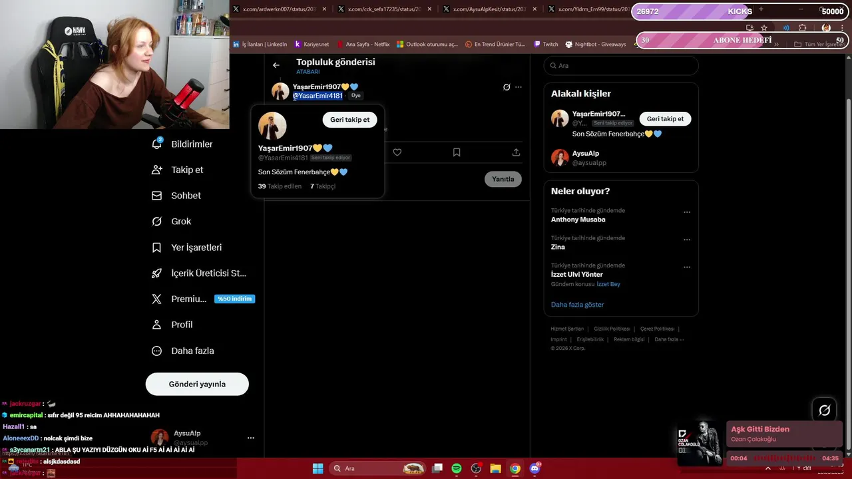Open İş İlanları LinkedIn bookmark

pyautogui.click(x=260, y=44)
